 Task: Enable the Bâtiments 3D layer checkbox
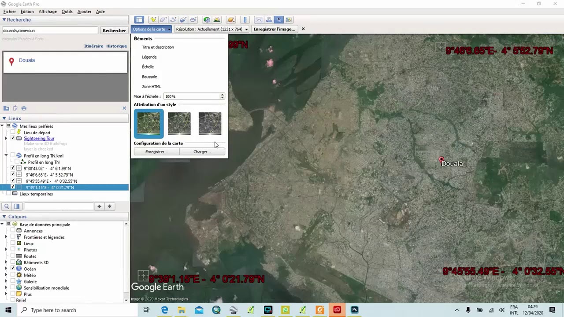click(x=13, y=262)
